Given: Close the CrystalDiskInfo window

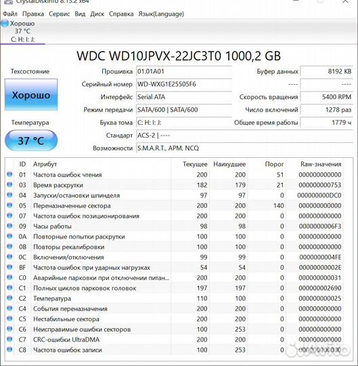Looking at the screenshot, I should 345,1.
